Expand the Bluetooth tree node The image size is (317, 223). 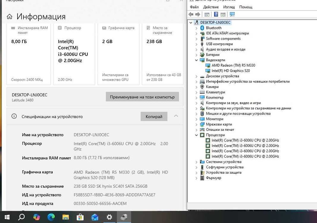click(196, 28)
